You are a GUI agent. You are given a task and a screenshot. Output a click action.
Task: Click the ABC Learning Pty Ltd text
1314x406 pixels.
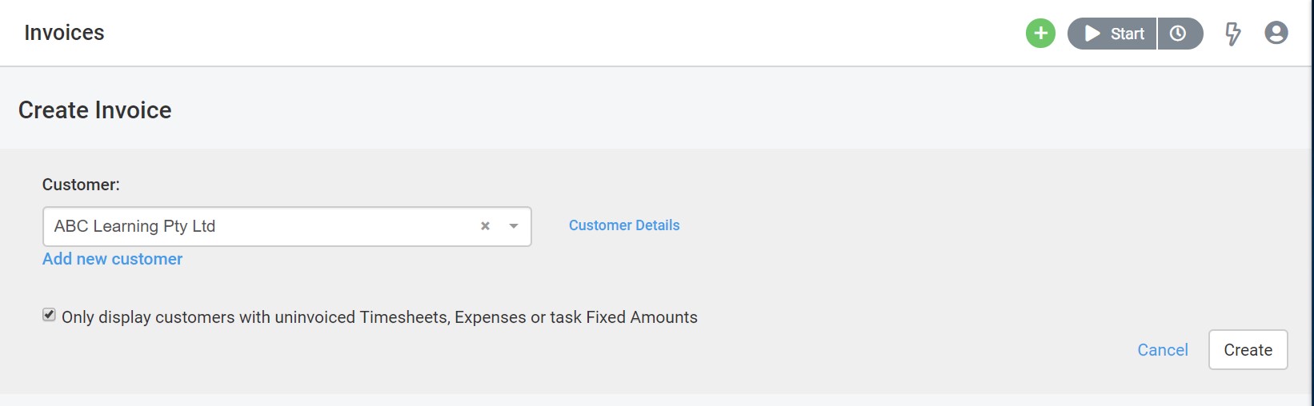pos(134,226)
